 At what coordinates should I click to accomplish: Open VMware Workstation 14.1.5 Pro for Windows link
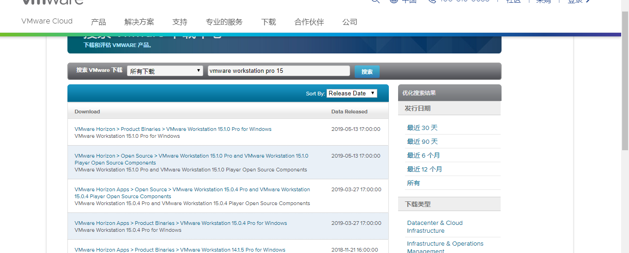[x=233, y=250]
